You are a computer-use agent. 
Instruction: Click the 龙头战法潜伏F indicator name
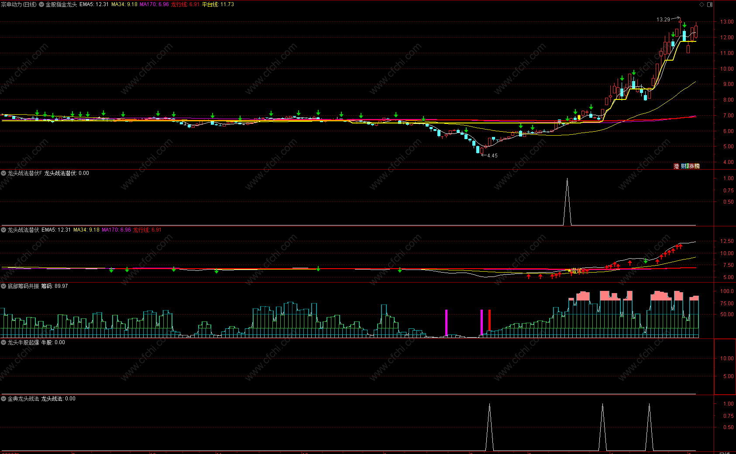pyautogui.click(x=25, y=173)
